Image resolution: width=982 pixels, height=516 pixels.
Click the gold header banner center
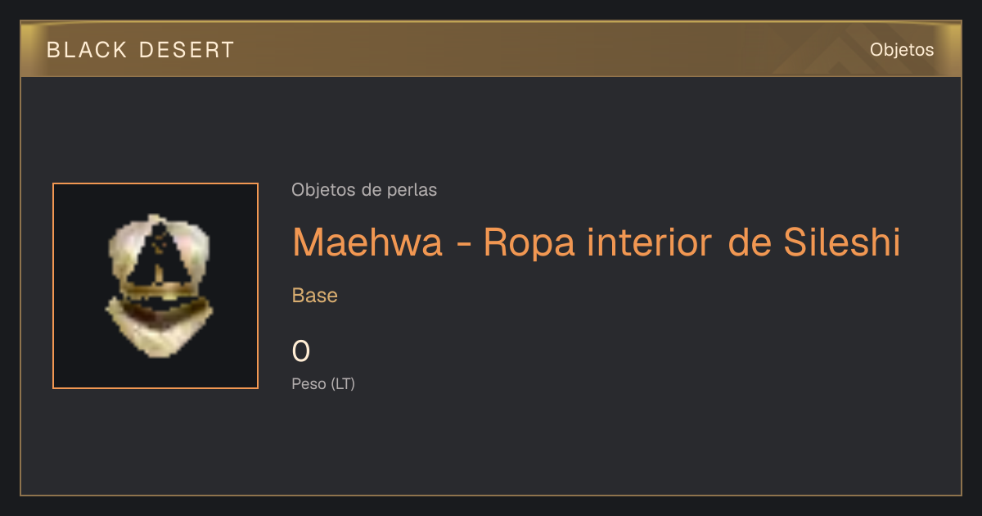(x=491, y=49)
